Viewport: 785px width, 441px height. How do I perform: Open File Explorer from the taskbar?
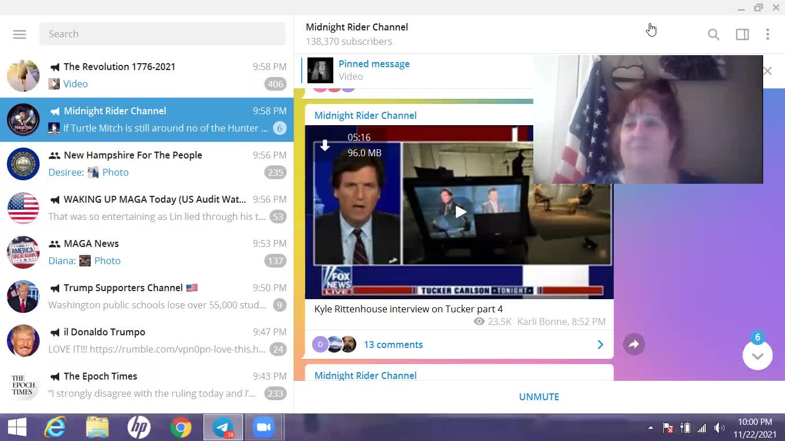click(x=97, y=427)
